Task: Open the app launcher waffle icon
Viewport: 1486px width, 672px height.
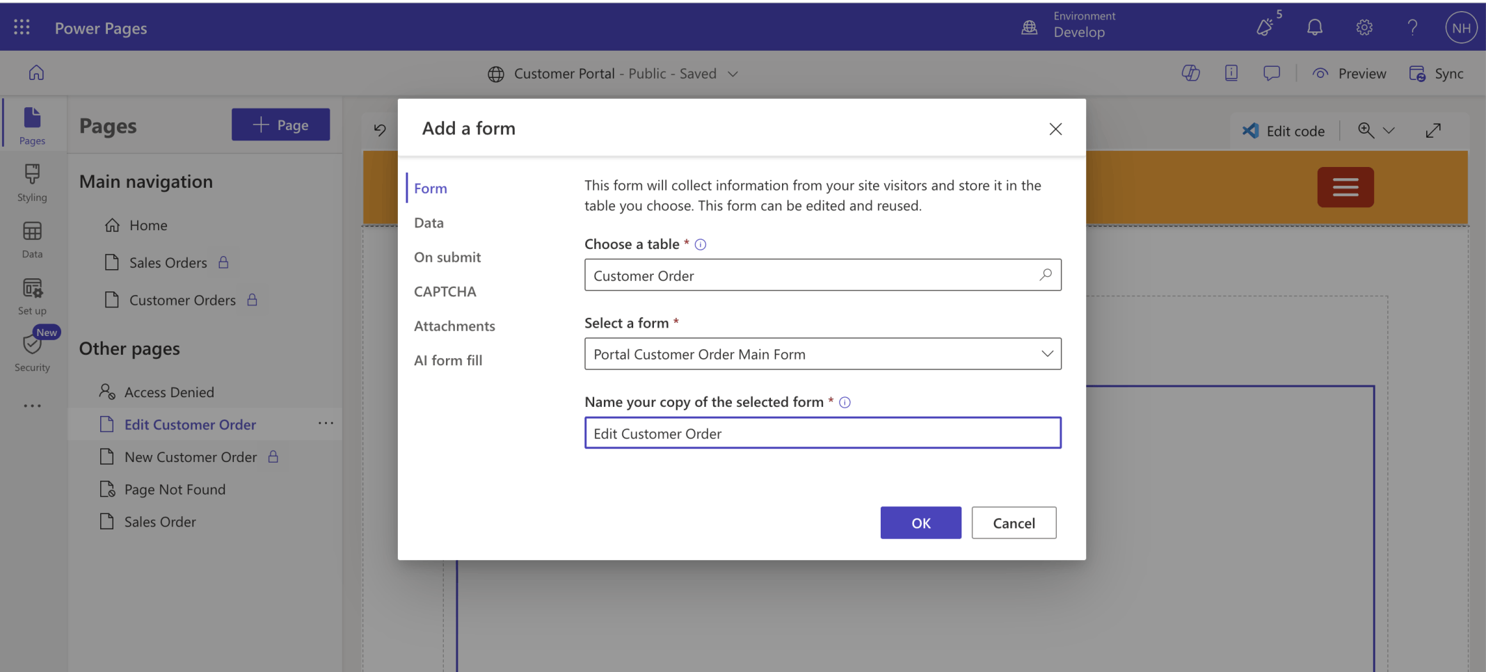Action: click(x=22, y=27)
